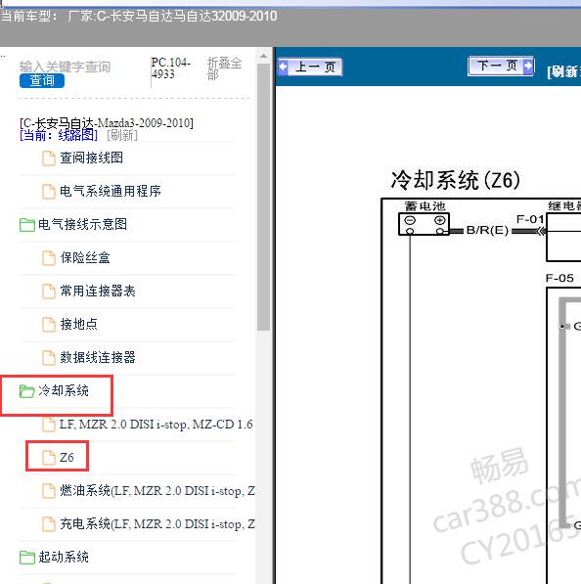This screenshot has height=584, width=581.
Task: Open the 常用连接器表 page
Action: tap(98, 291)
